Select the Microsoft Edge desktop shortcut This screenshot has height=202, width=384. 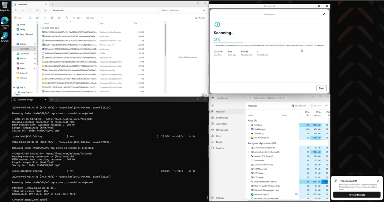4,23
